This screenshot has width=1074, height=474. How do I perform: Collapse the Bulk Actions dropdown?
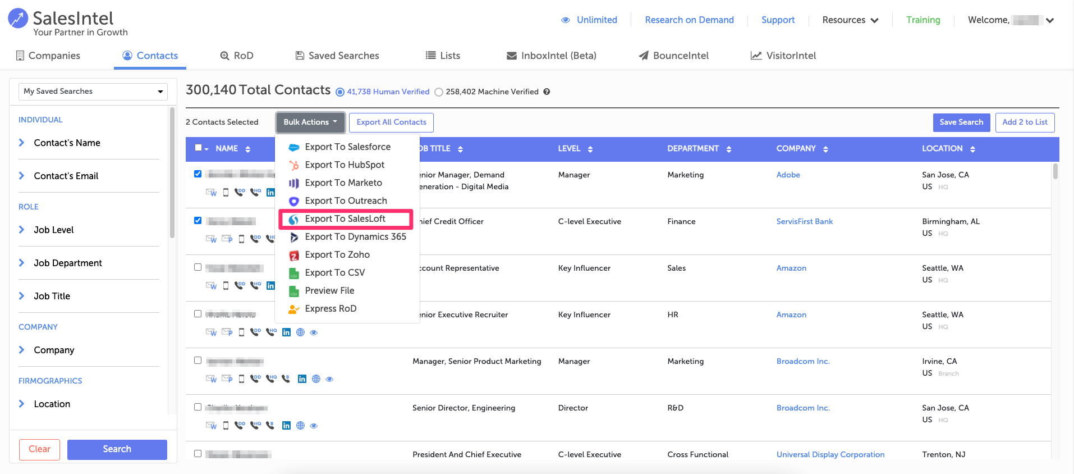pos(310,122)
